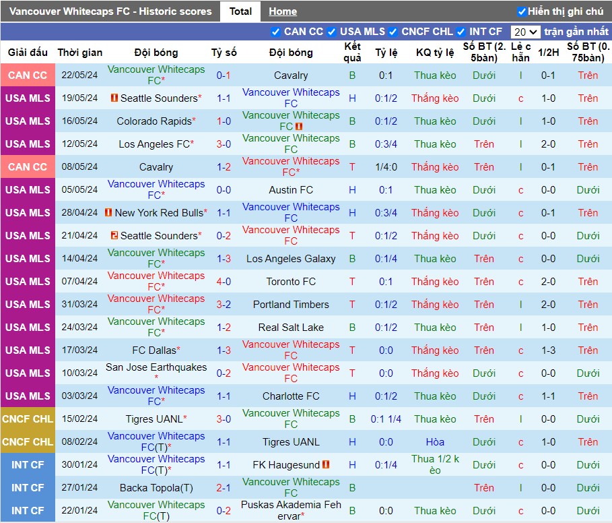
Task: Click the KQ tỷ lệ column header
Action: point(435,53)
